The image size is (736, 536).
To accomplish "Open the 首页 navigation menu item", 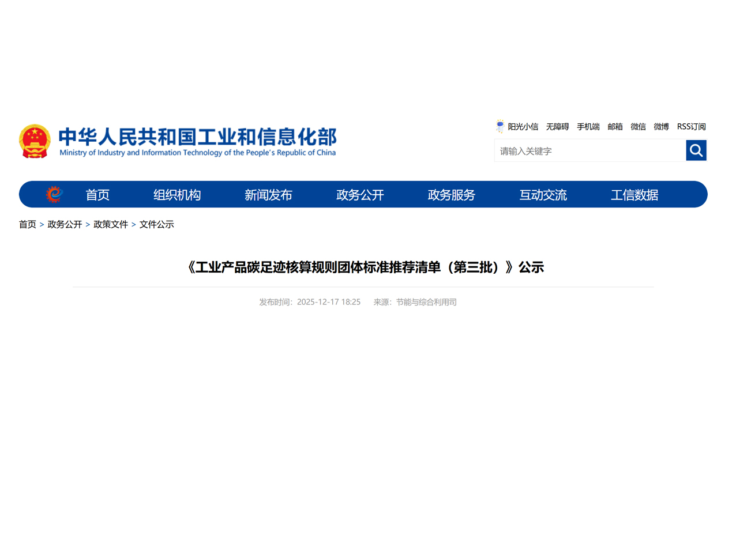I will 97,195.
